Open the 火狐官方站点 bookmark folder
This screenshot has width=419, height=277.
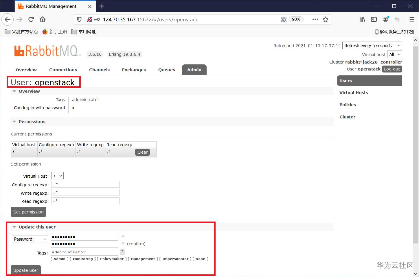(21, 32)
